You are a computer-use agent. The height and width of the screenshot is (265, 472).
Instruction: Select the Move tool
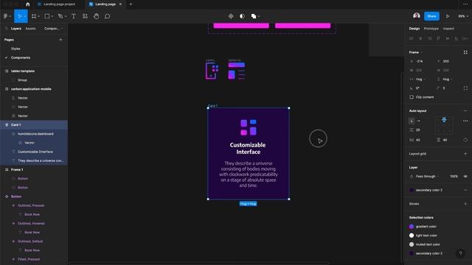click(19, 16)
